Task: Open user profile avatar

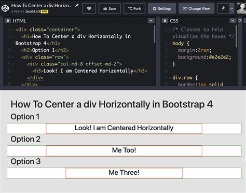Action: click(241, 8)
